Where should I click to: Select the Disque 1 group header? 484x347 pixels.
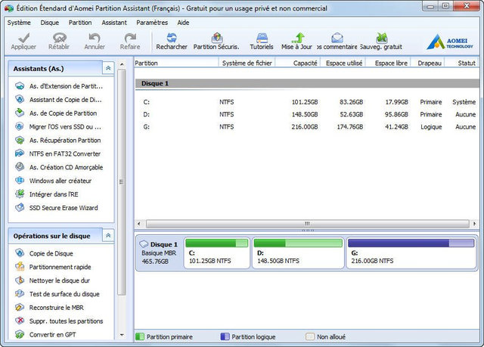307,83
